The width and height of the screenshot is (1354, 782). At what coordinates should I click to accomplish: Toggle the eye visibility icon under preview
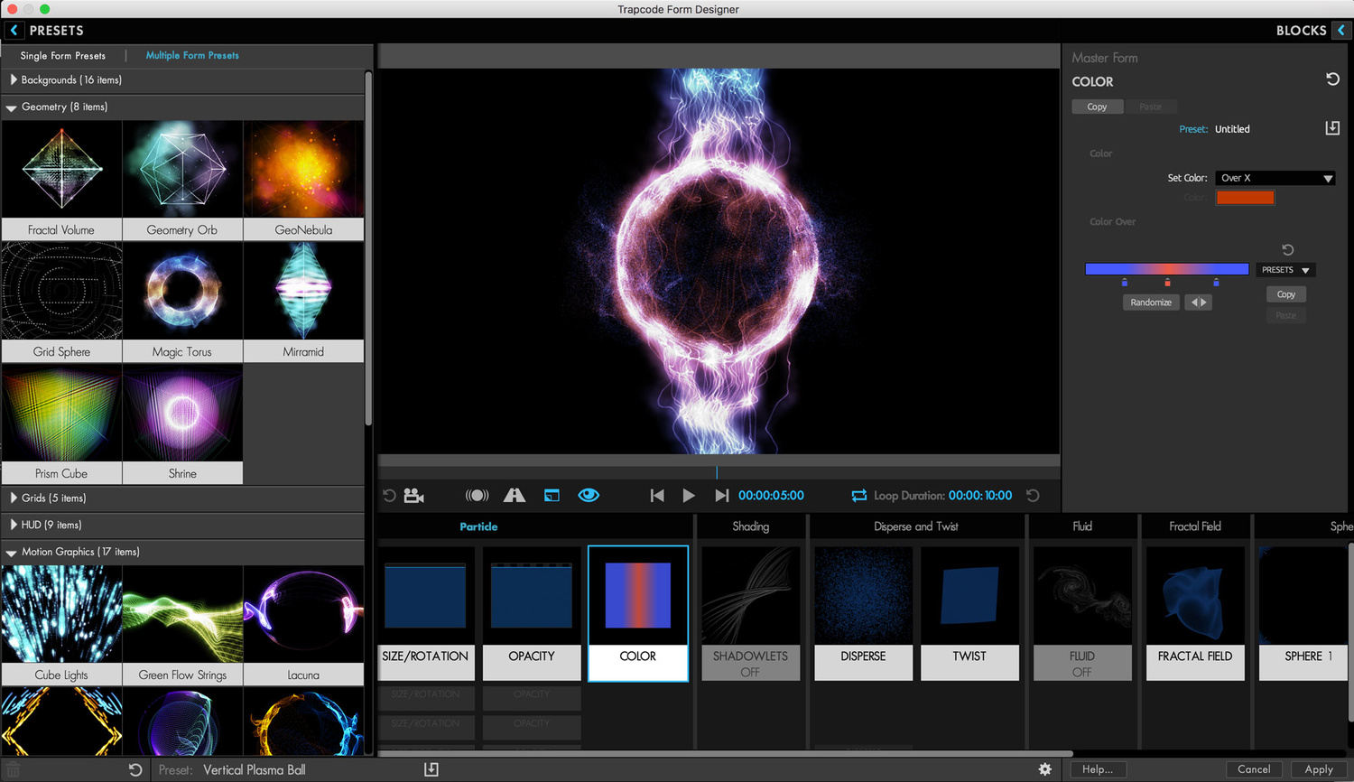tap(589, 496)
